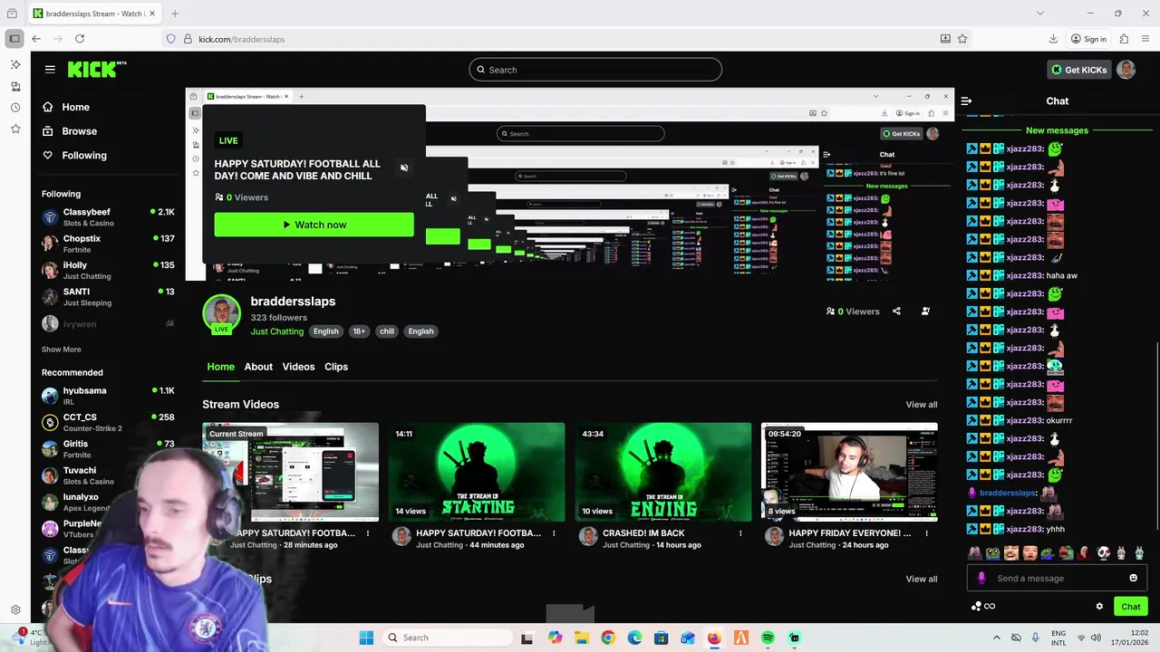Click the green Chat send button
Viewport: 1160px width, 652px height.
click(1130, 607)
